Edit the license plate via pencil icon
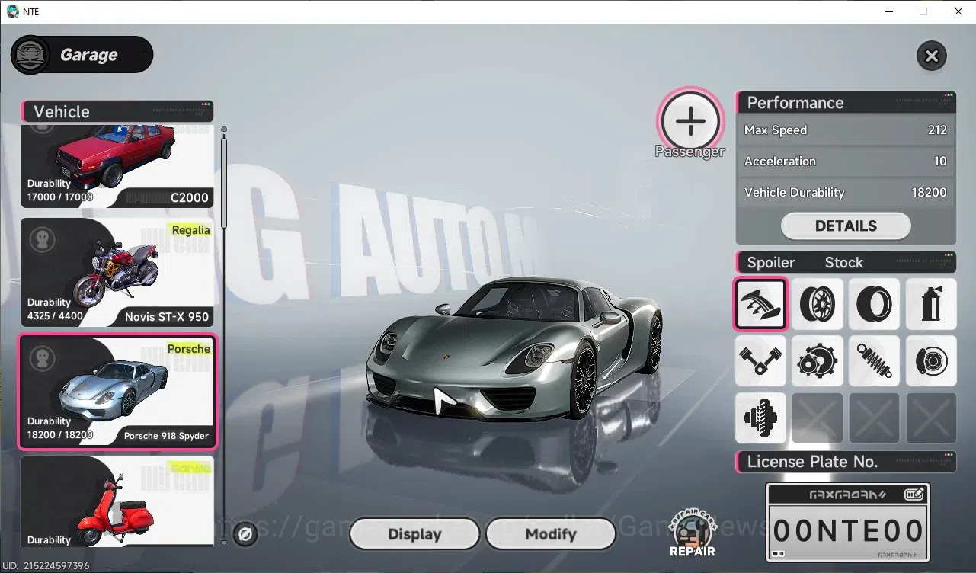Viewport: 976px width, 573px height. pos(914,494)
